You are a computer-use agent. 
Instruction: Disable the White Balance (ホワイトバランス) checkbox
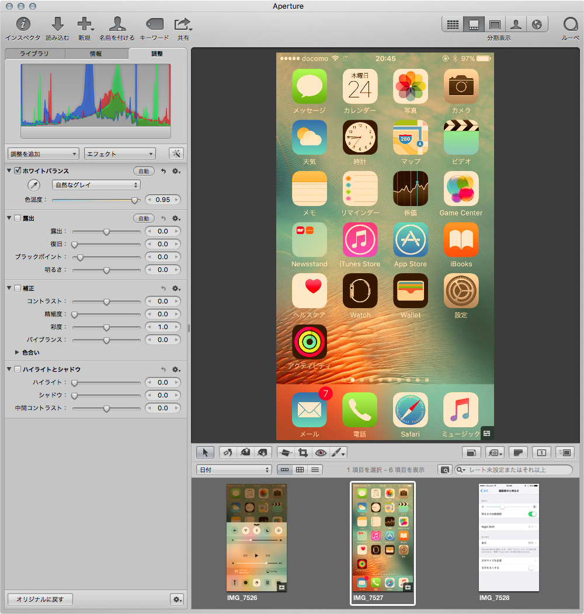[x=18, y=171]
